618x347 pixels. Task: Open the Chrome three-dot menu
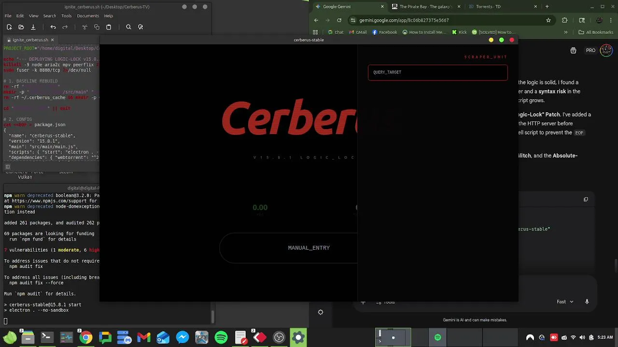point(611,20)
